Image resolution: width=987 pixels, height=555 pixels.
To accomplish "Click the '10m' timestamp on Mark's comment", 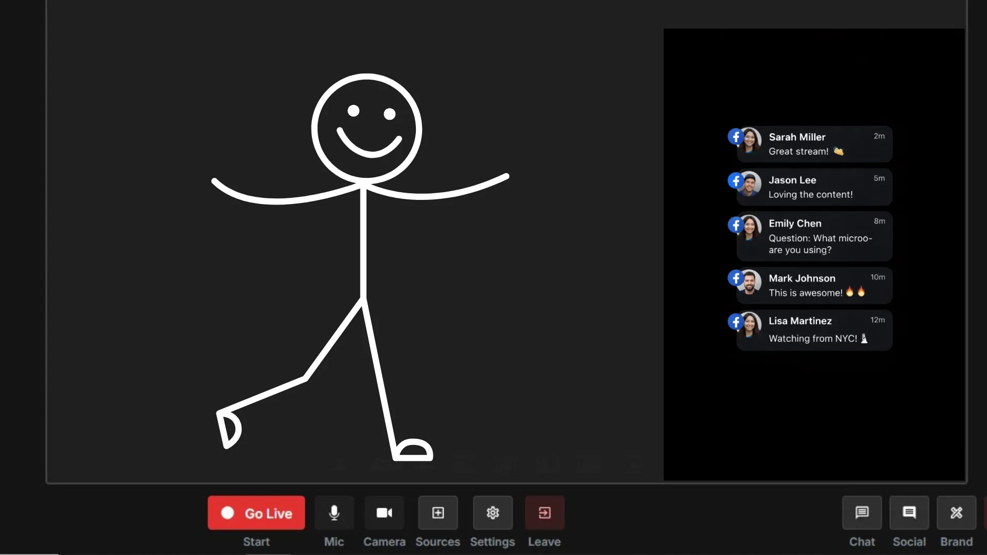I will point(878,277).
